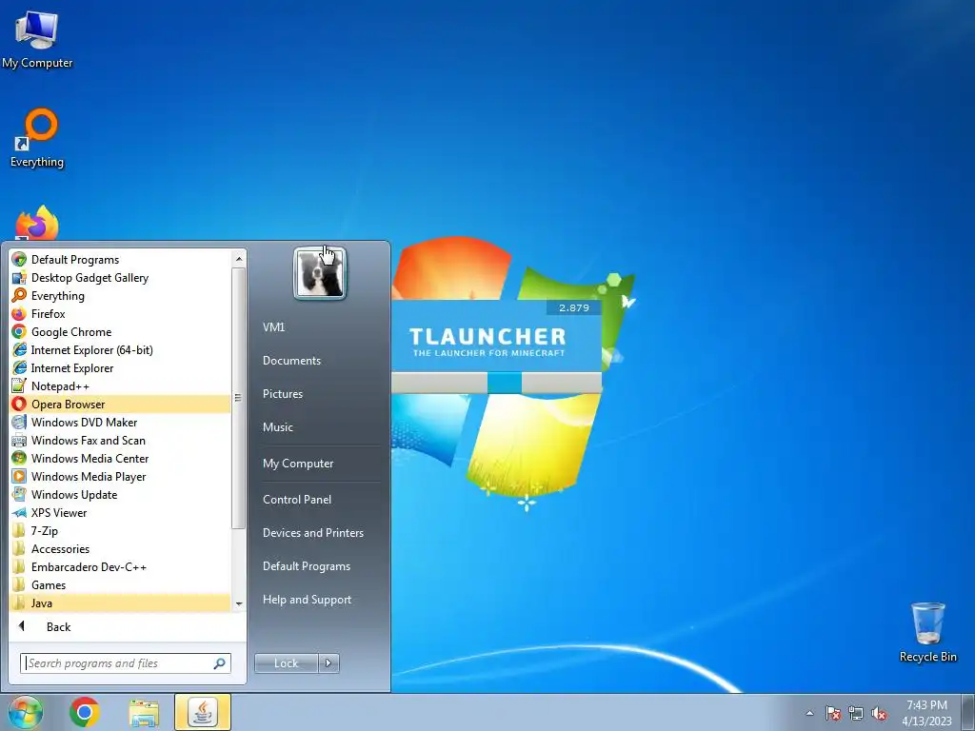
Task: Launch Windows Media Player
Action: (x=120, y=476)
